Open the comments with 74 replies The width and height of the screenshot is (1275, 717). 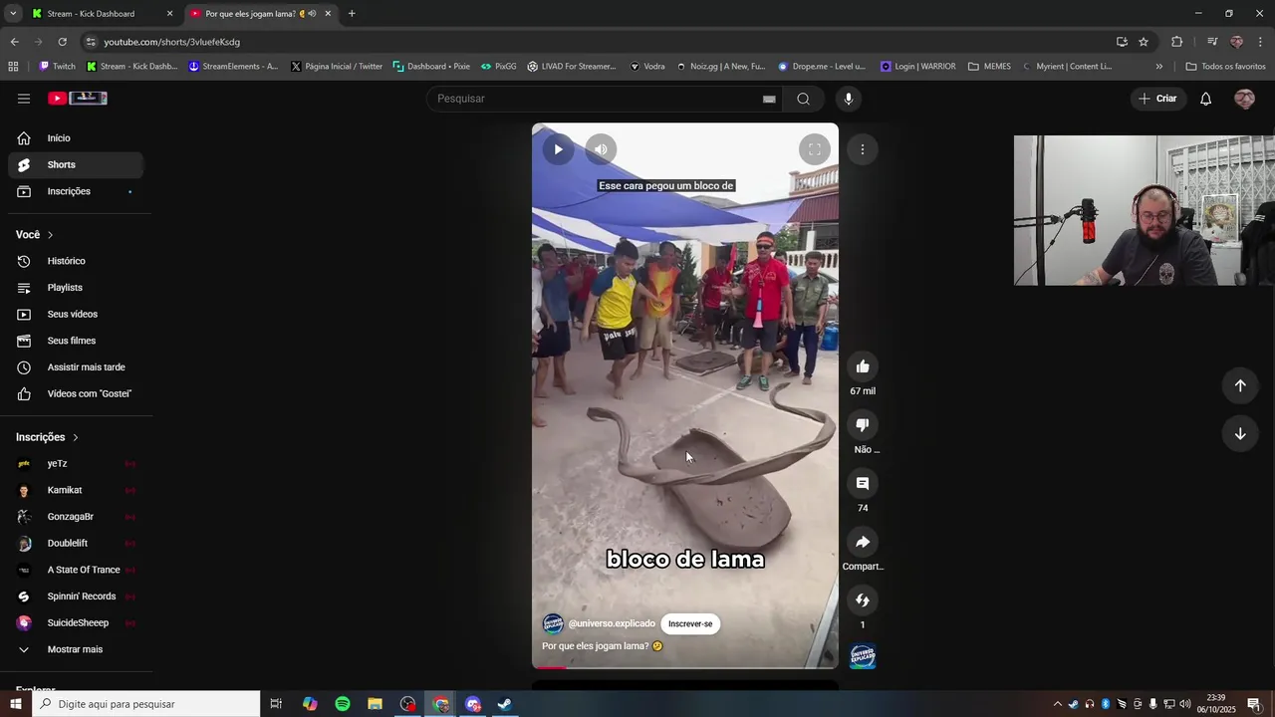tap(863, 484)
